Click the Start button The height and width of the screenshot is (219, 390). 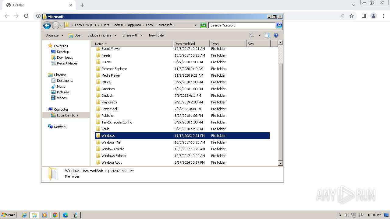click(x=8, y=215)
